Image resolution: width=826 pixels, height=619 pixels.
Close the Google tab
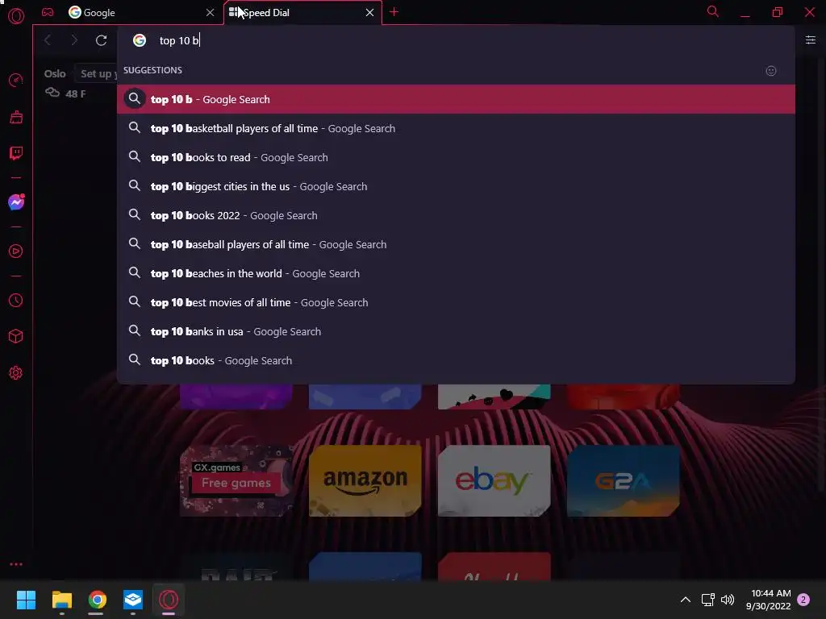point(211,12)
